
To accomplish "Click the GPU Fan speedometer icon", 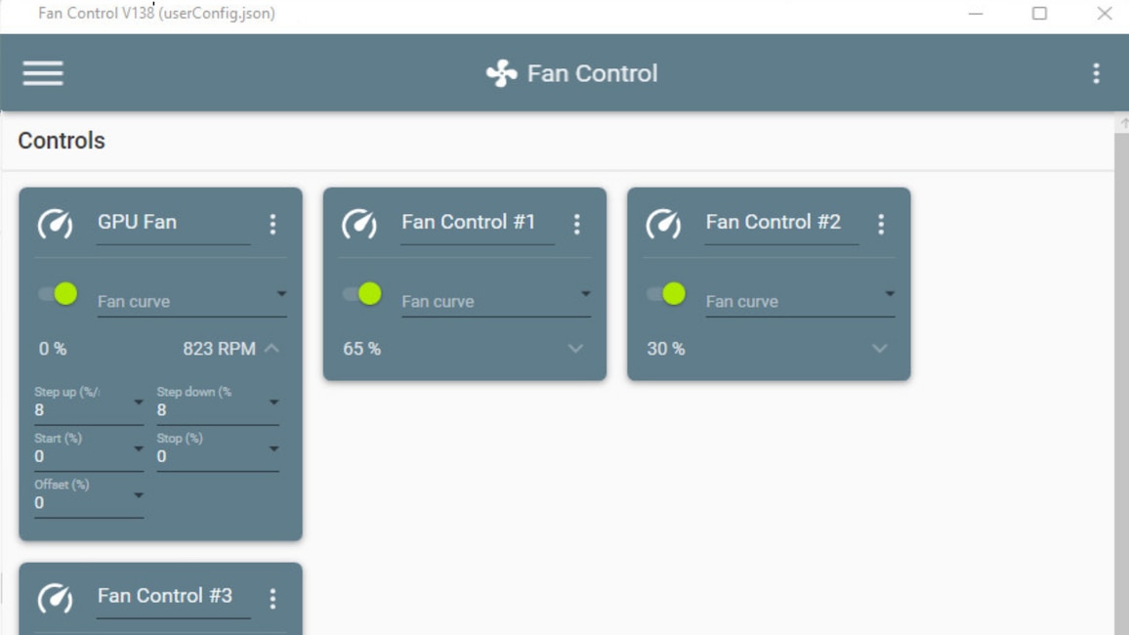I will (55, 224).
